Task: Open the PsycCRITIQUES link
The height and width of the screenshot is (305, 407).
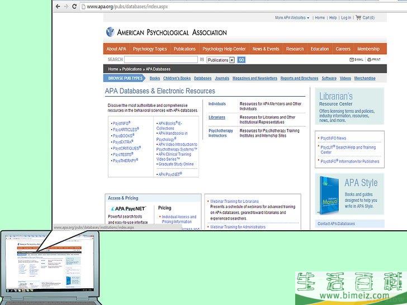Action: coord(127,148)
